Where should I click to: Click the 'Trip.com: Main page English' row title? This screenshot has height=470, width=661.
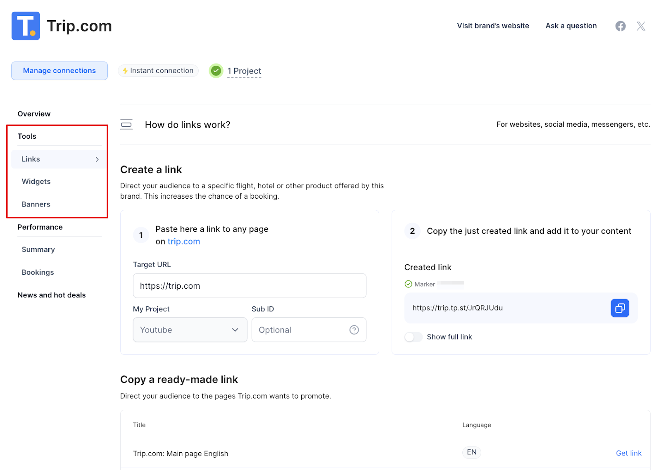point(181,453)
